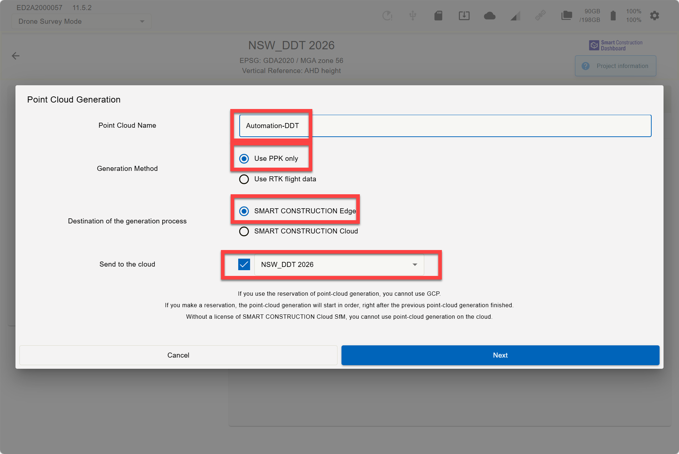Click the NSW_DDT 2026 project title

point(291,45)
